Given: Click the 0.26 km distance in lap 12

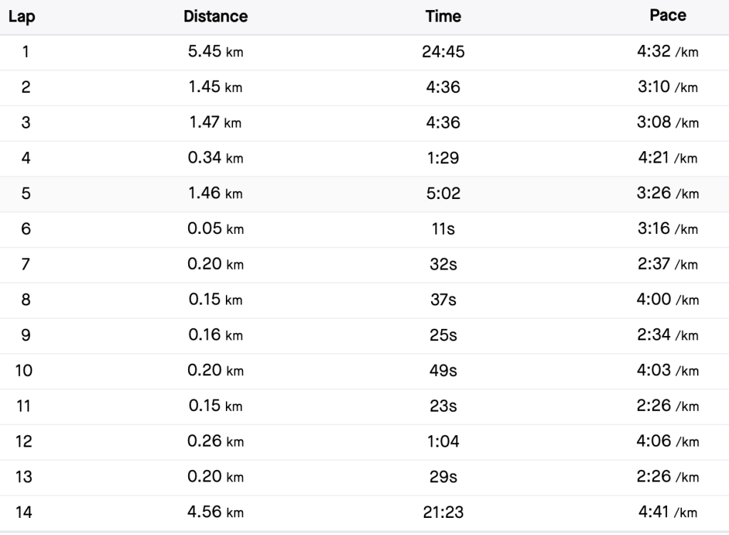Looking at the screenshot, I should 215,442.
